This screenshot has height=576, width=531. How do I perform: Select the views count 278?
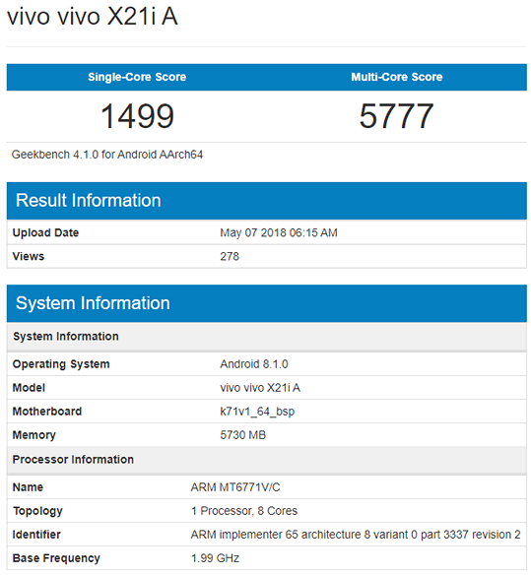click(x=230, y=256)
